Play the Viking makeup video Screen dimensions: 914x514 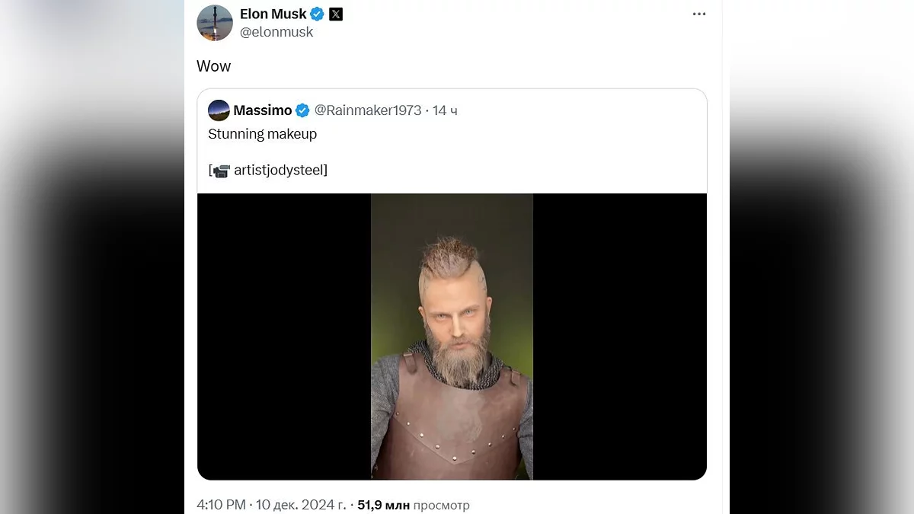pyautogui.click(x=452, y=337)
